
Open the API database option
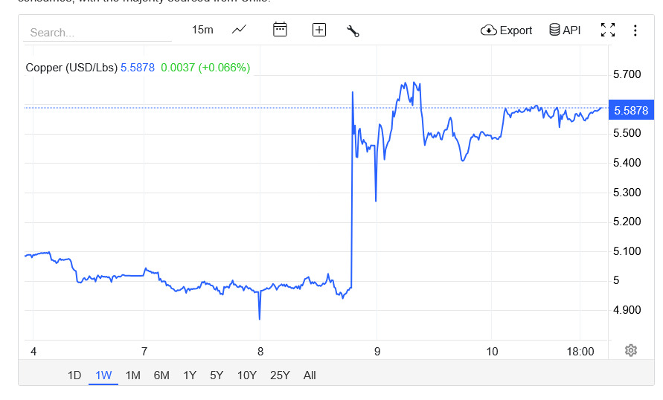click(x=565, y=30)
